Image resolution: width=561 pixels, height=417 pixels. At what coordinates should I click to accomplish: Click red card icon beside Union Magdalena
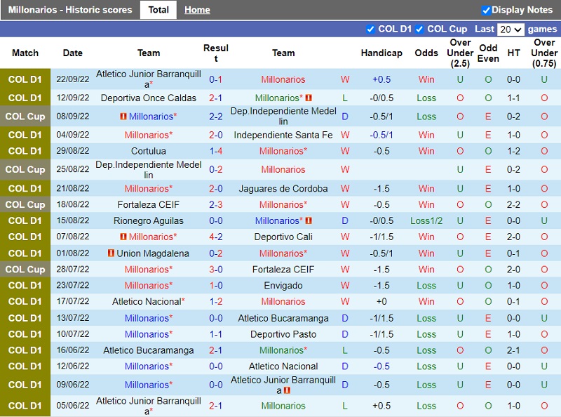(x=111, y=253)
